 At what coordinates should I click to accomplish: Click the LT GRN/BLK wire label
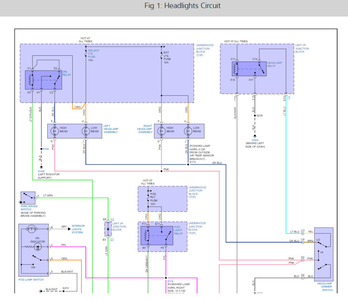pos(31,115)
